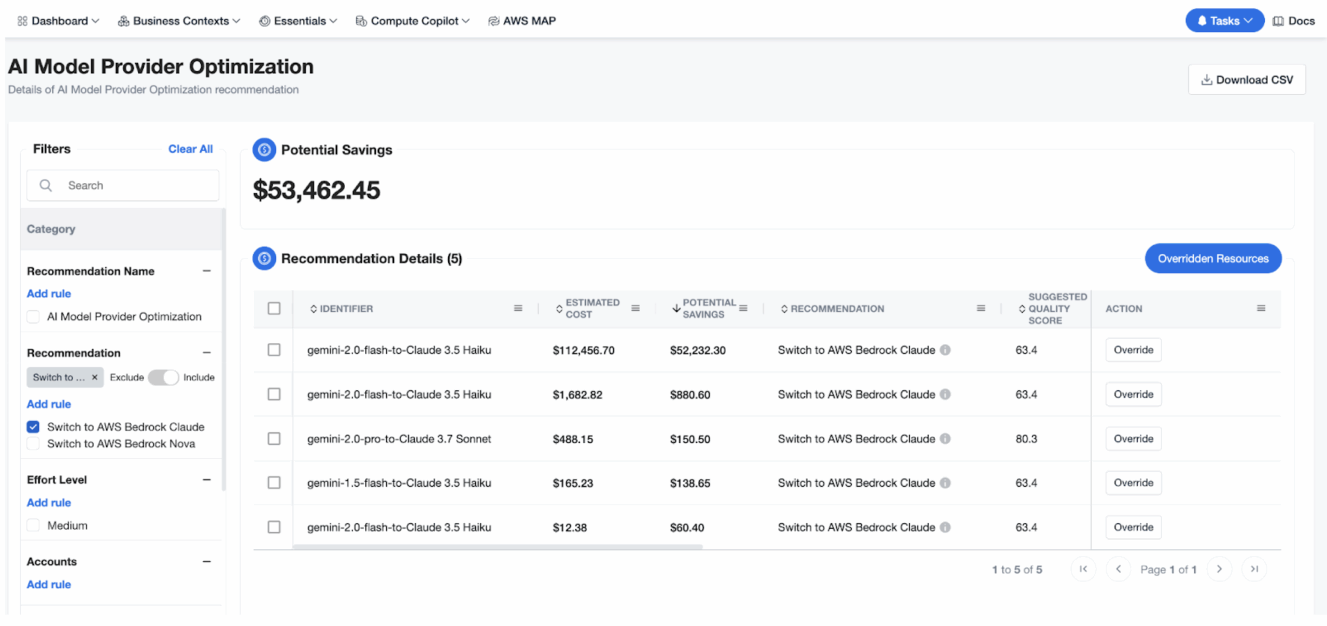Select all rows with header checkbox

(274, 308)
